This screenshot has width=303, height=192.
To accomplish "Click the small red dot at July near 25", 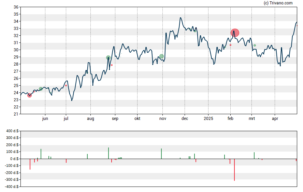I will (x=66, y=85).
